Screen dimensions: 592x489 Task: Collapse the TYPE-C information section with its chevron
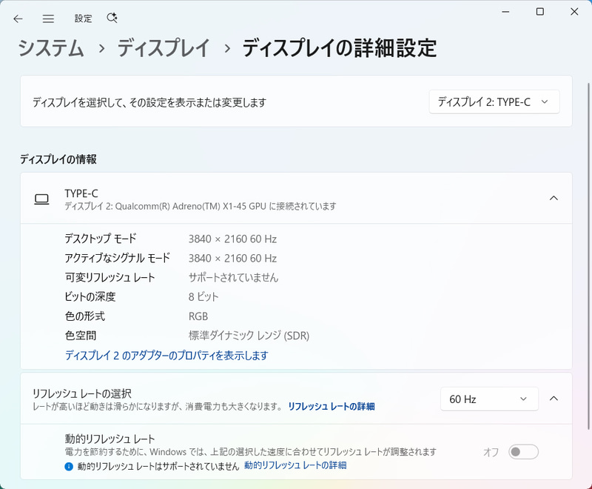554,199
